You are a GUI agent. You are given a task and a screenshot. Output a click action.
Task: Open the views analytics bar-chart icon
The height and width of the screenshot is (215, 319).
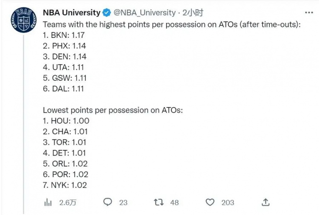[x=47, y=202]
